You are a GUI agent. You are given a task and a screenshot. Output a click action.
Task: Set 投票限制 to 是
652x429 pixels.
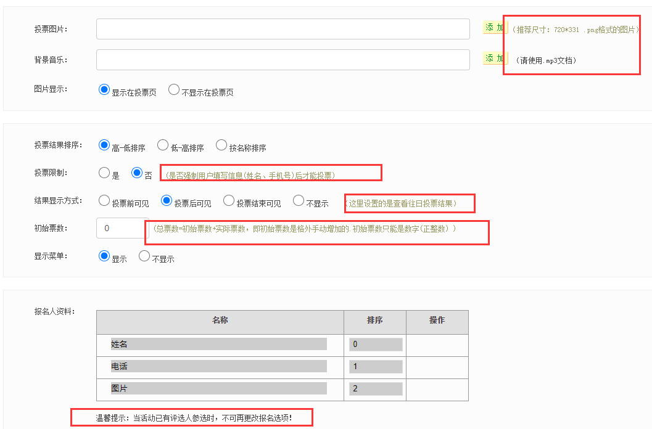click(104, 173)
